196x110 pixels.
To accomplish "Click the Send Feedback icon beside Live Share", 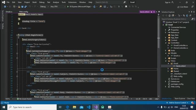I will coord(192,7).
